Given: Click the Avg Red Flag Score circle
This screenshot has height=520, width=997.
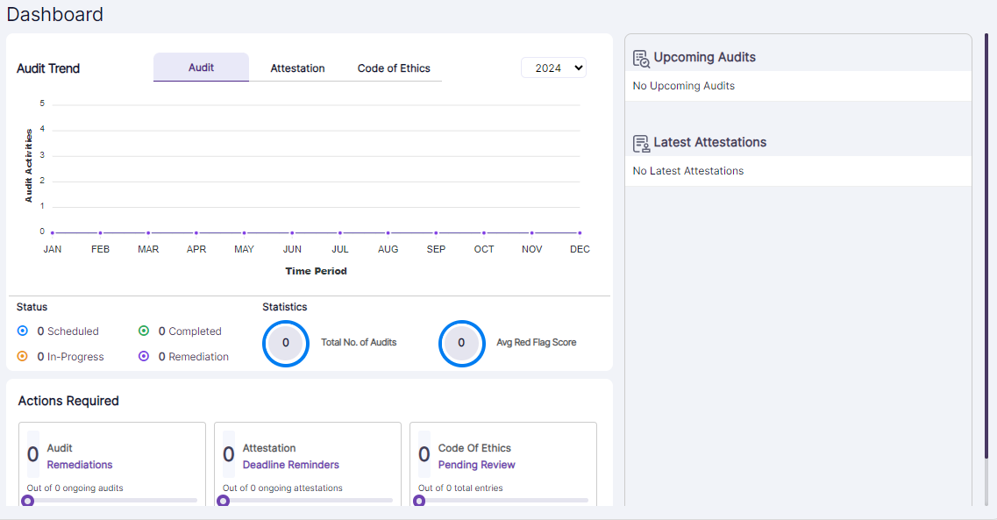Looking at the screenshot, I should [462, 344].
